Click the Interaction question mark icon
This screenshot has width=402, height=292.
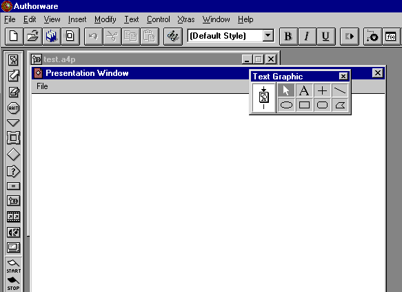(13, 171)
